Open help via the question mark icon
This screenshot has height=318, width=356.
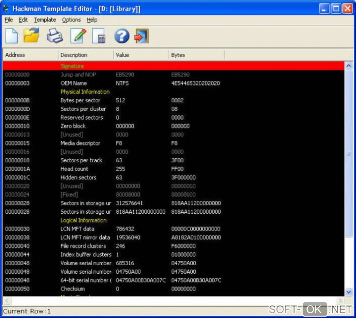point(122,36)
